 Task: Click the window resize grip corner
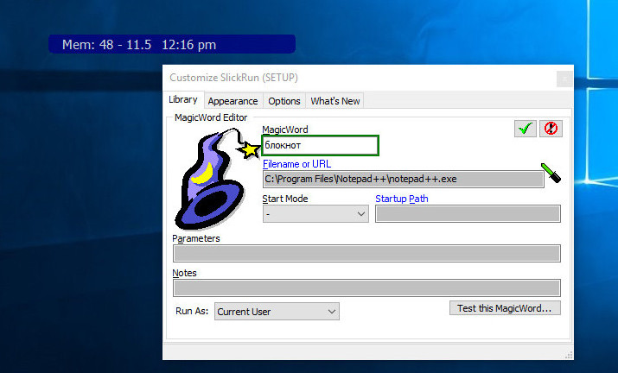569,355
